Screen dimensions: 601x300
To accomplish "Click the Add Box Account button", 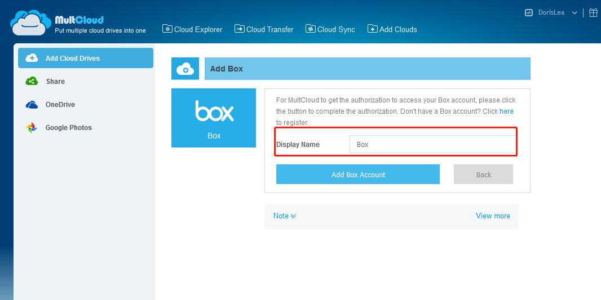I will (x=358, y=174).
